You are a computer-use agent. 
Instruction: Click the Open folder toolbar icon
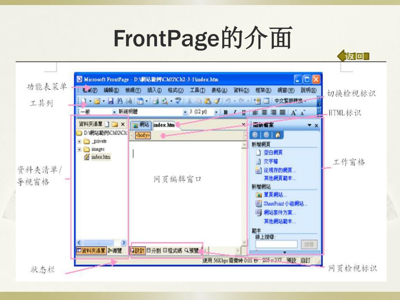tap(97, 101)
